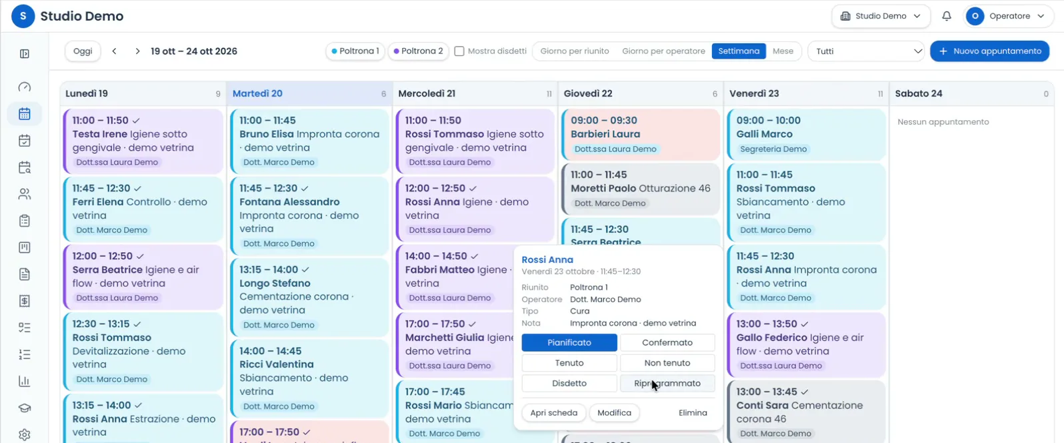Open the settings gear sidebar icon
The image size is (1064, 443).
coord(25,435)
